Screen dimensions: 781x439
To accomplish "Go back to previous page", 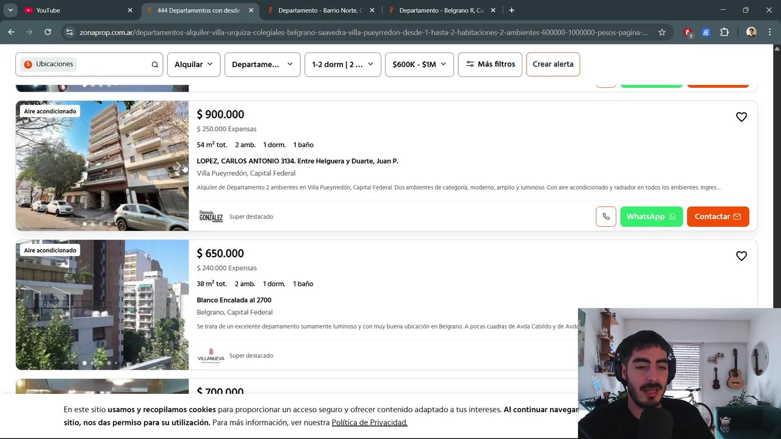I will [11, 32].
